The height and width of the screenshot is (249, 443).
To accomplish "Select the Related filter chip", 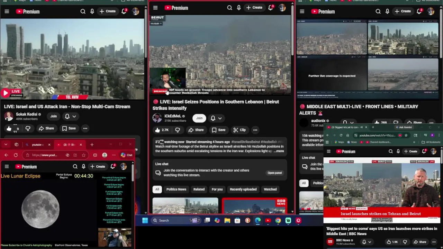I will (199, 189).
